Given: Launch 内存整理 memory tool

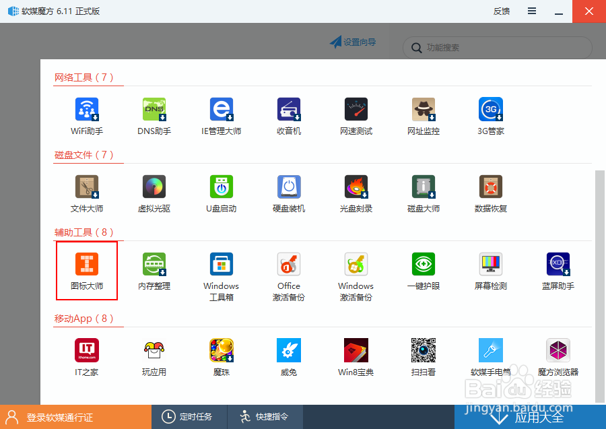Looking at the screenshot, I should [154, 264].
